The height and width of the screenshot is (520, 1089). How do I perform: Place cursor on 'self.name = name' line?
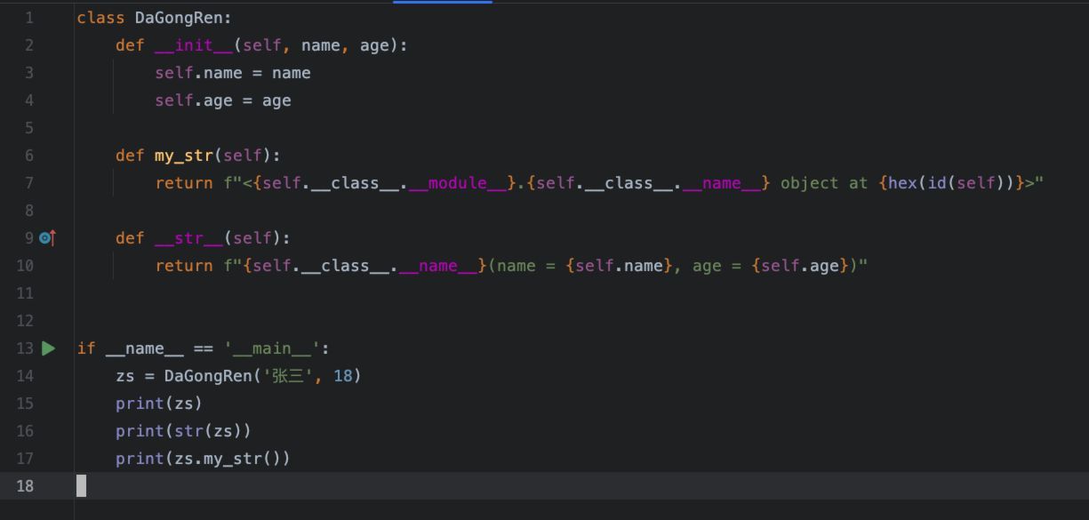(233, 73)
